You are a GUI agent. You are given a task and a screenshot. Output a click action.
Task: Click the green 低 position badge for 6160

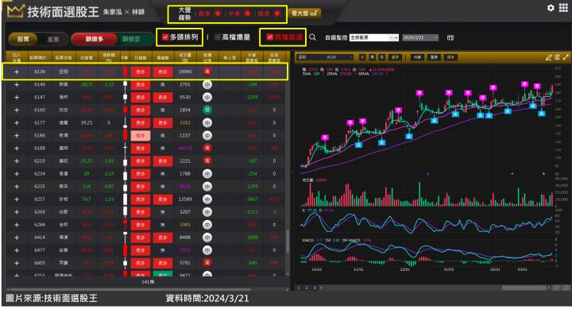(x=207, y=110)
